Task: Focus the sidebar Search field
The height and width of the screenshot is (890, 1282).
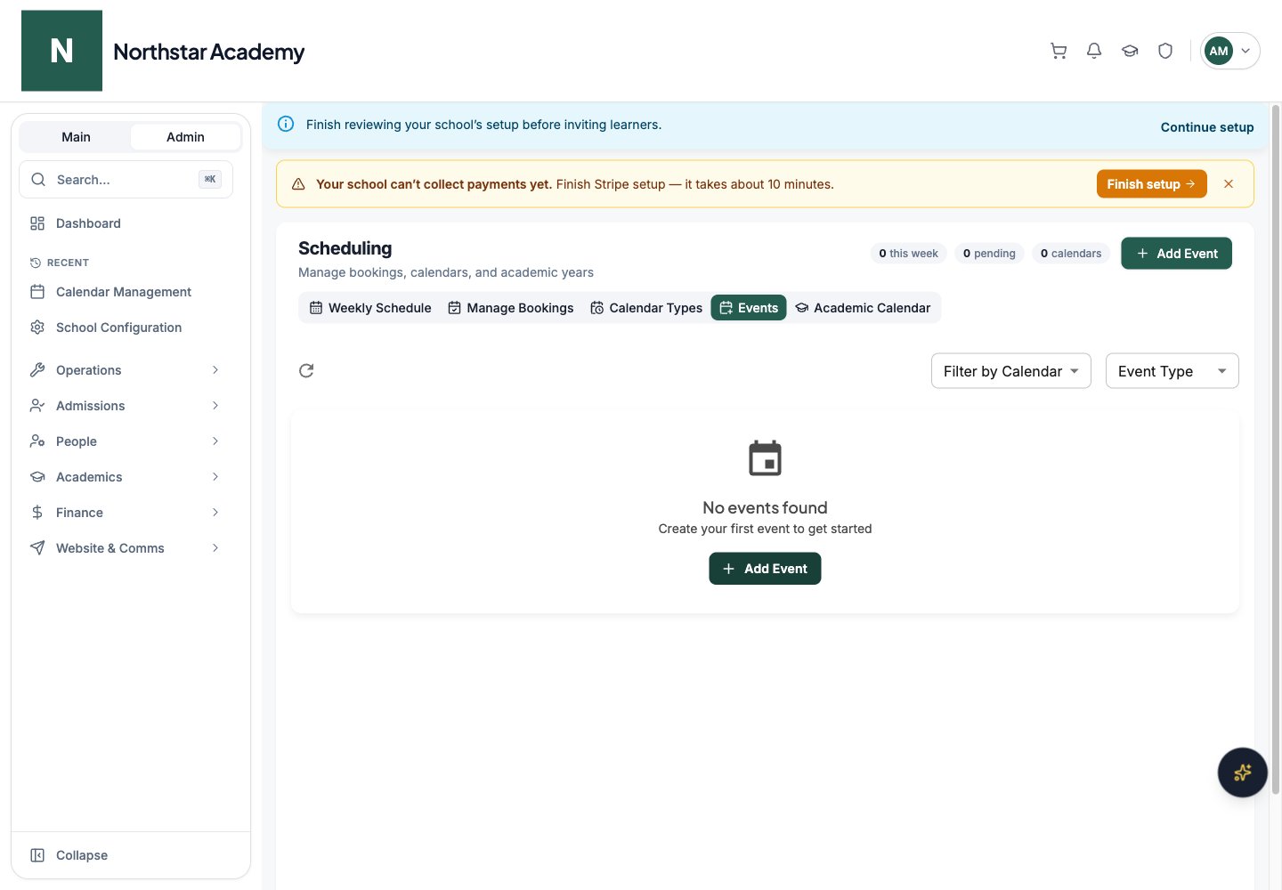Action: pos(126,180)
